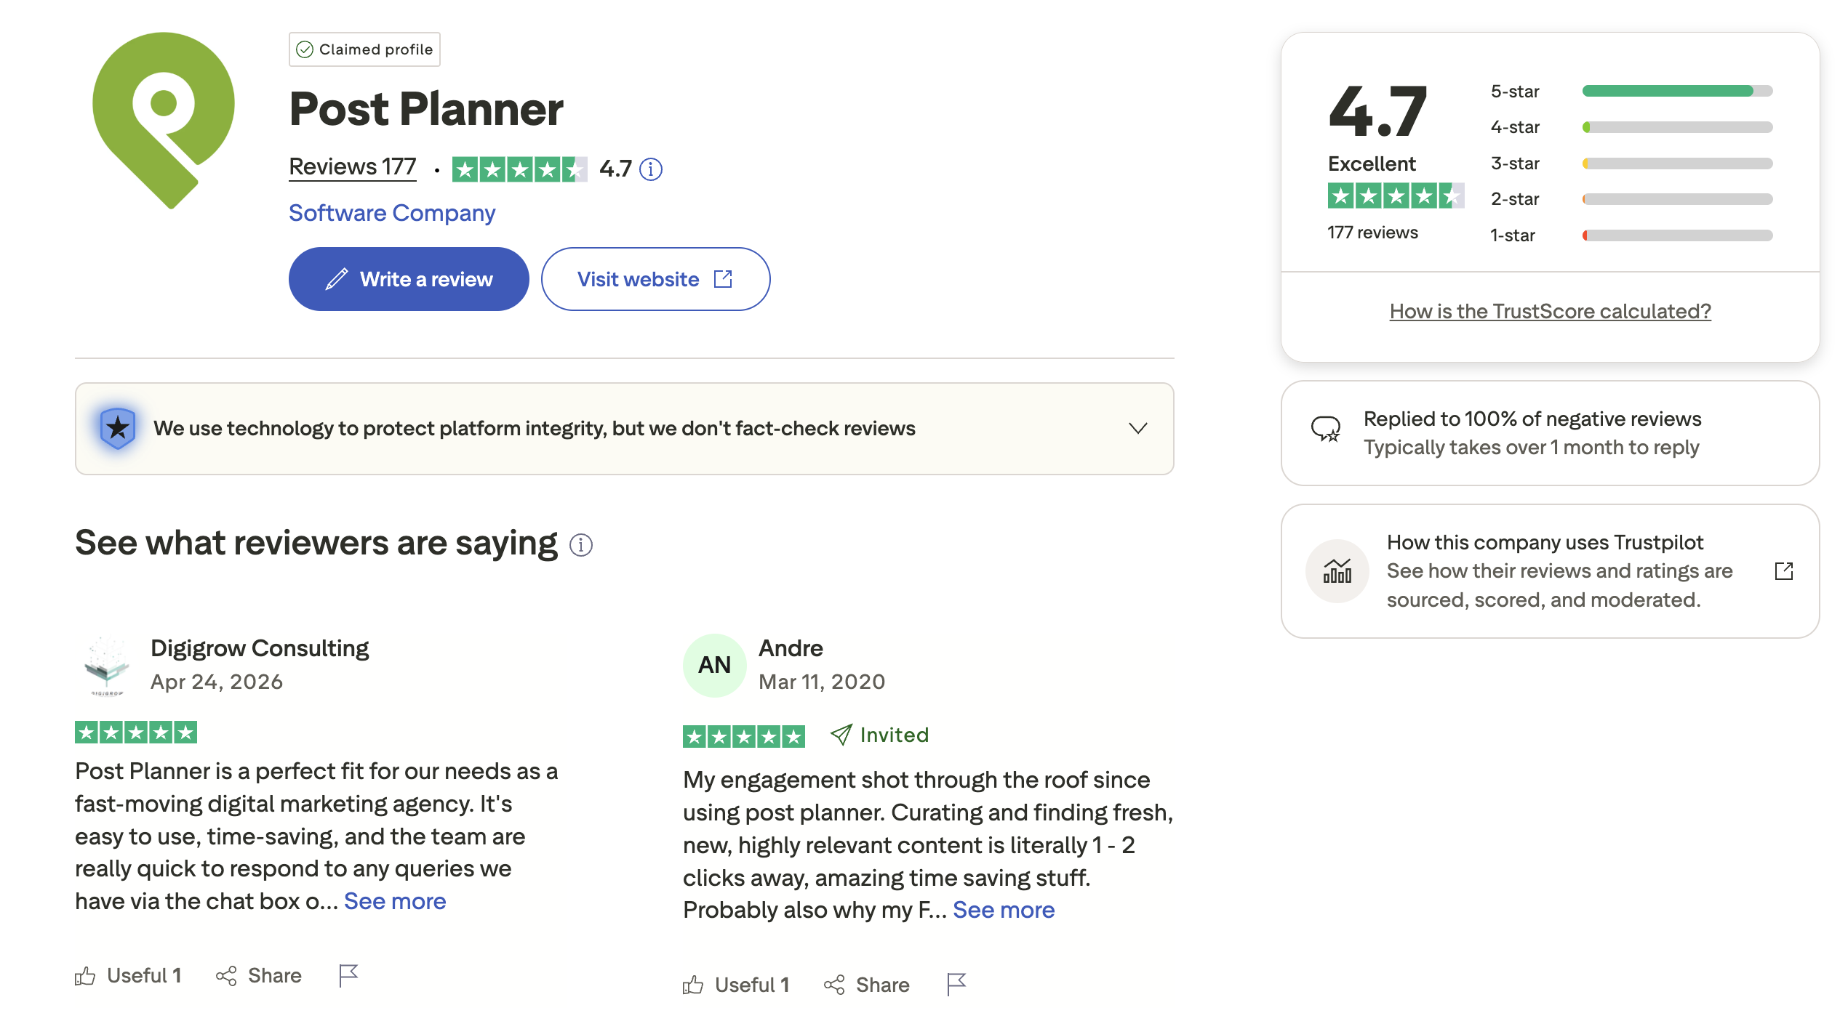Share Andre's review

click(x=866, y=985)
